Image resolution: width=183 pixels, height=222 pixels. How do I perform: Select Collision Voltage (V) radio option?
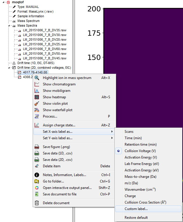(119, 151)
